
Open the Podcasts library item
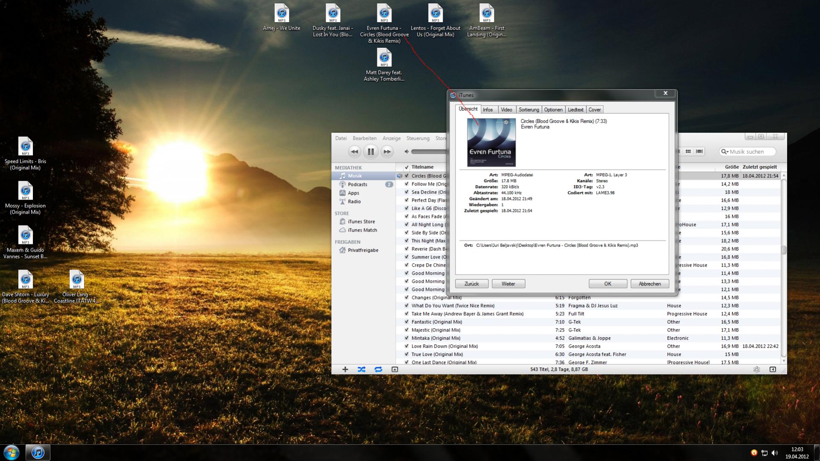(x=357, y=185)
